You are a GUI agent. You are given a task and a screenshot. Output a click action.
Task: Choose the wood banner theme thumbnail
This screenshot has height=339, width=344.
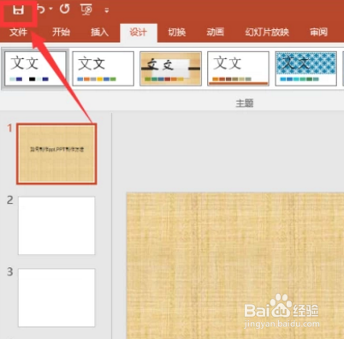(x=170, y=68)
